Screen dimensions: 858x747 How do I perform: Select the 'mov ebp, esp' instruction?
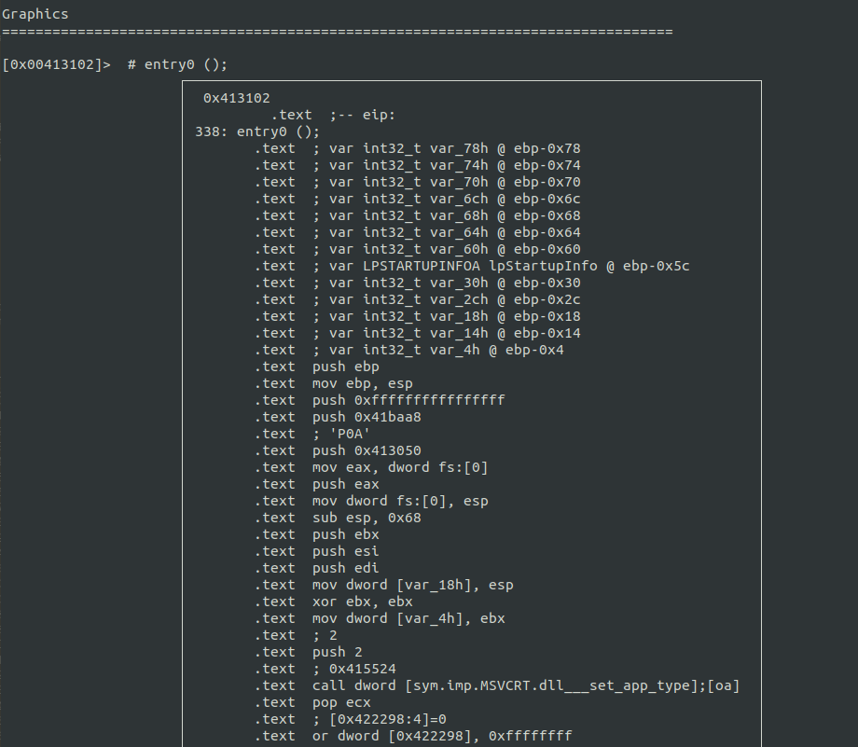[363, 383]
